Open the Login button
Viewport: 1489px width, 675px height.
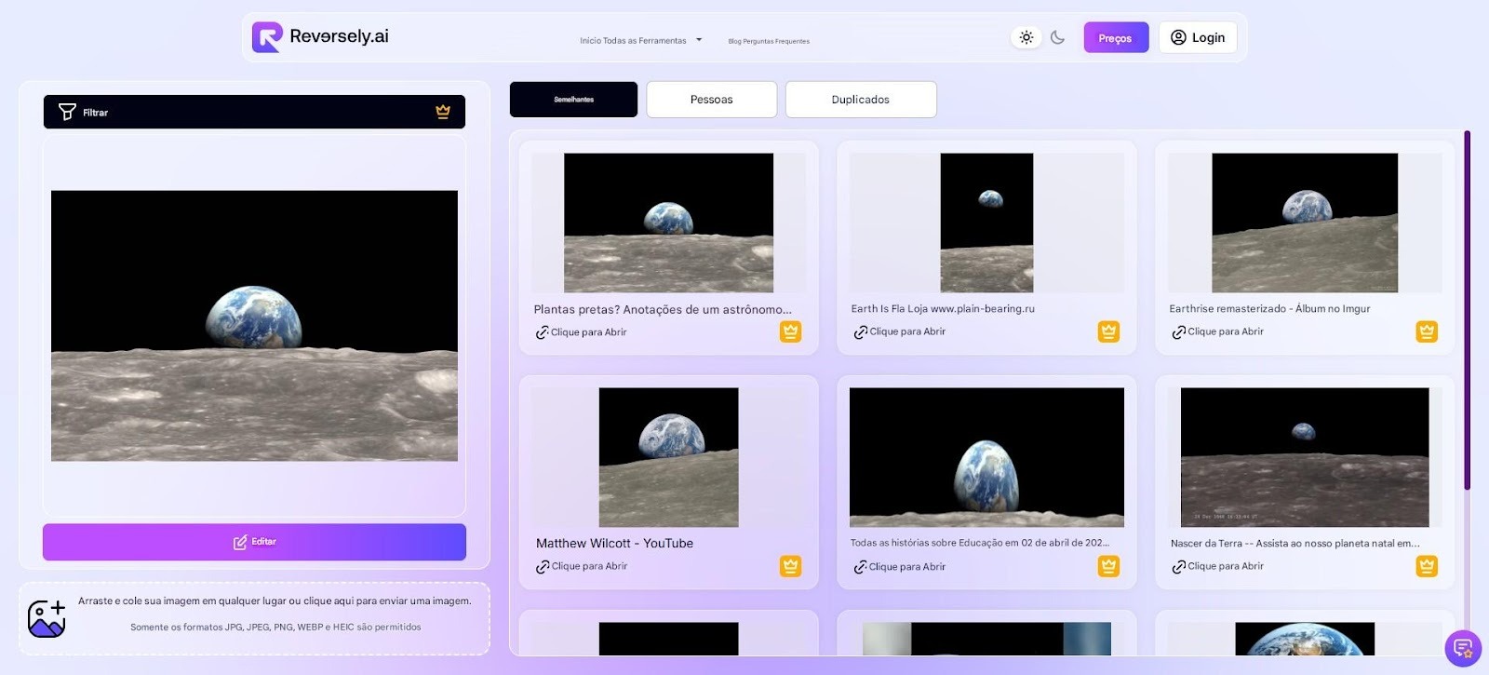pyautogui.click(x=1198, y=37)
